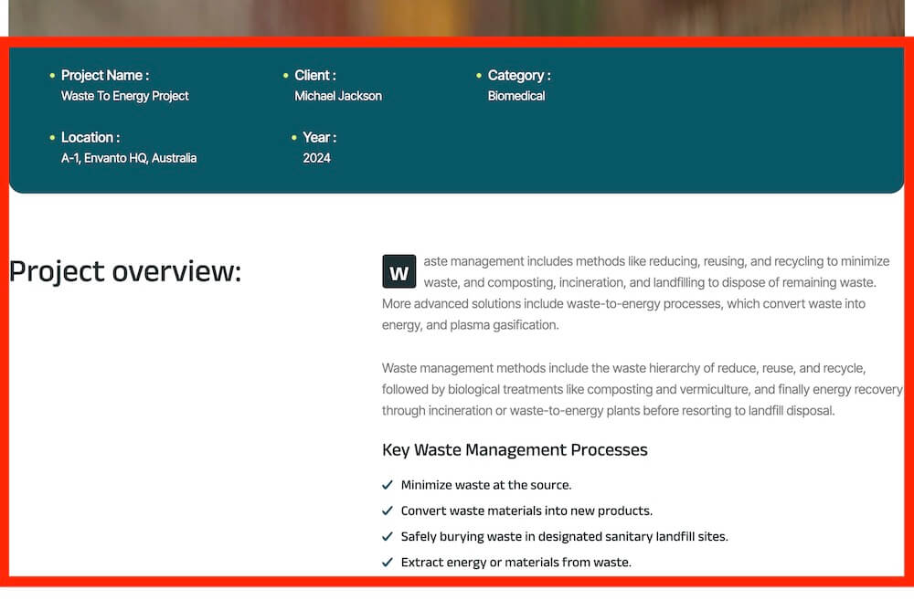Click checkmark next to Convert waste materials
914x611 pixels.
(x=387, y=511)
